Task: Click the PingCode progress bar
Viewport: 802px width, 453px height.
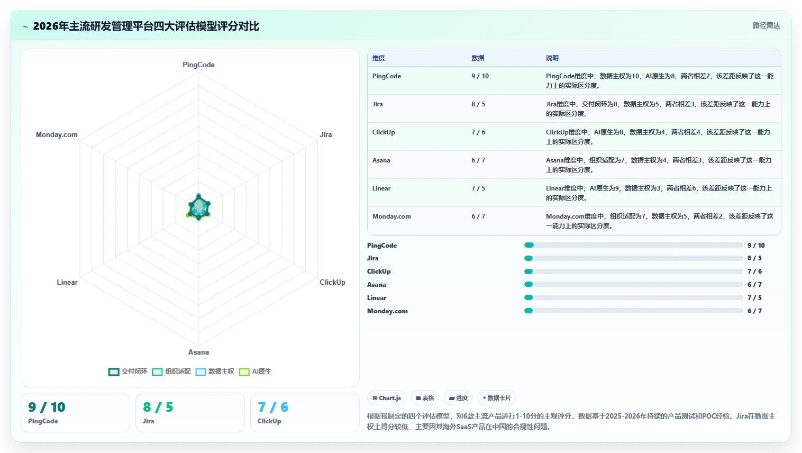Action: 633,245
